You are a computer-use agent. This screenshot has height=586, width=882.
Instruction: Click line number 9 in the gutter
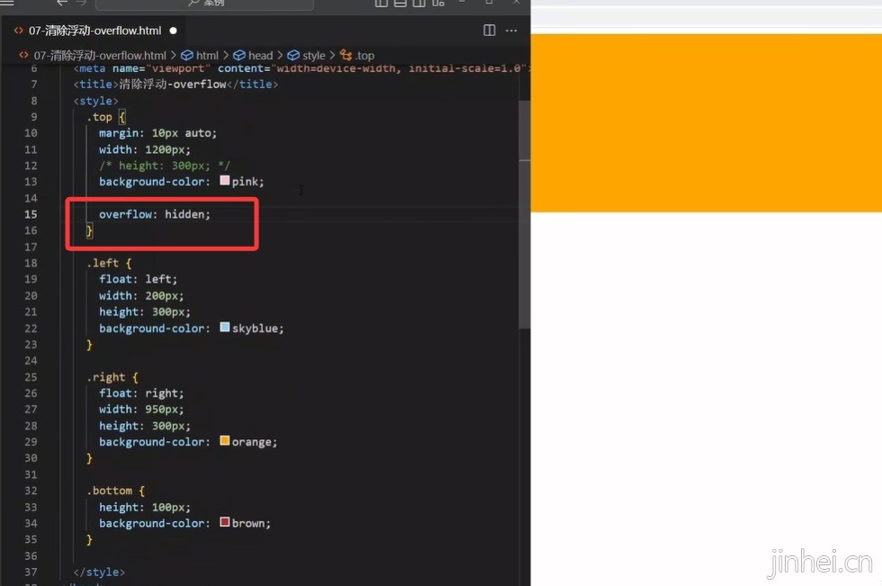pyautogui.click(x=34, y=117)
